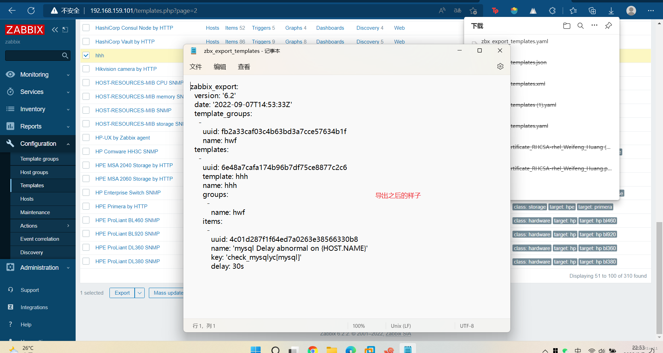This screenshot has width=663, height=353.
Task: Uncheck the hhh template checkbox
Action: pyautogui.click(x=86, y=55)
